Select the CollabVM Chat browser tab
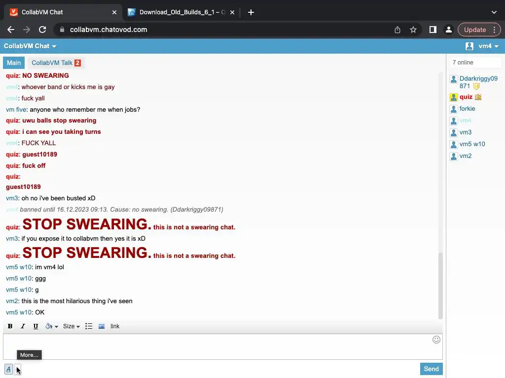The height and width of the screenshot is (378, 505). tap(63, 12)
